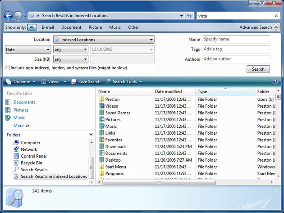Select Computer in folder tree
The height and width of the screenshot is (213, 284).
coord(31,143)
